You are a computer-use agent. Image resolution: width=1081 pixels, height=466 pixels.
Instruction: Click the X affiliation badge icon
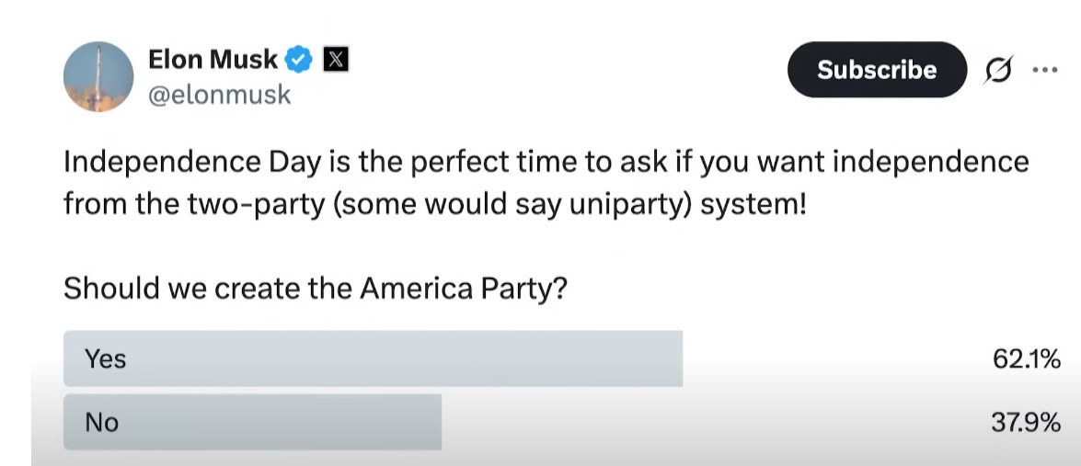click(338, 61)
